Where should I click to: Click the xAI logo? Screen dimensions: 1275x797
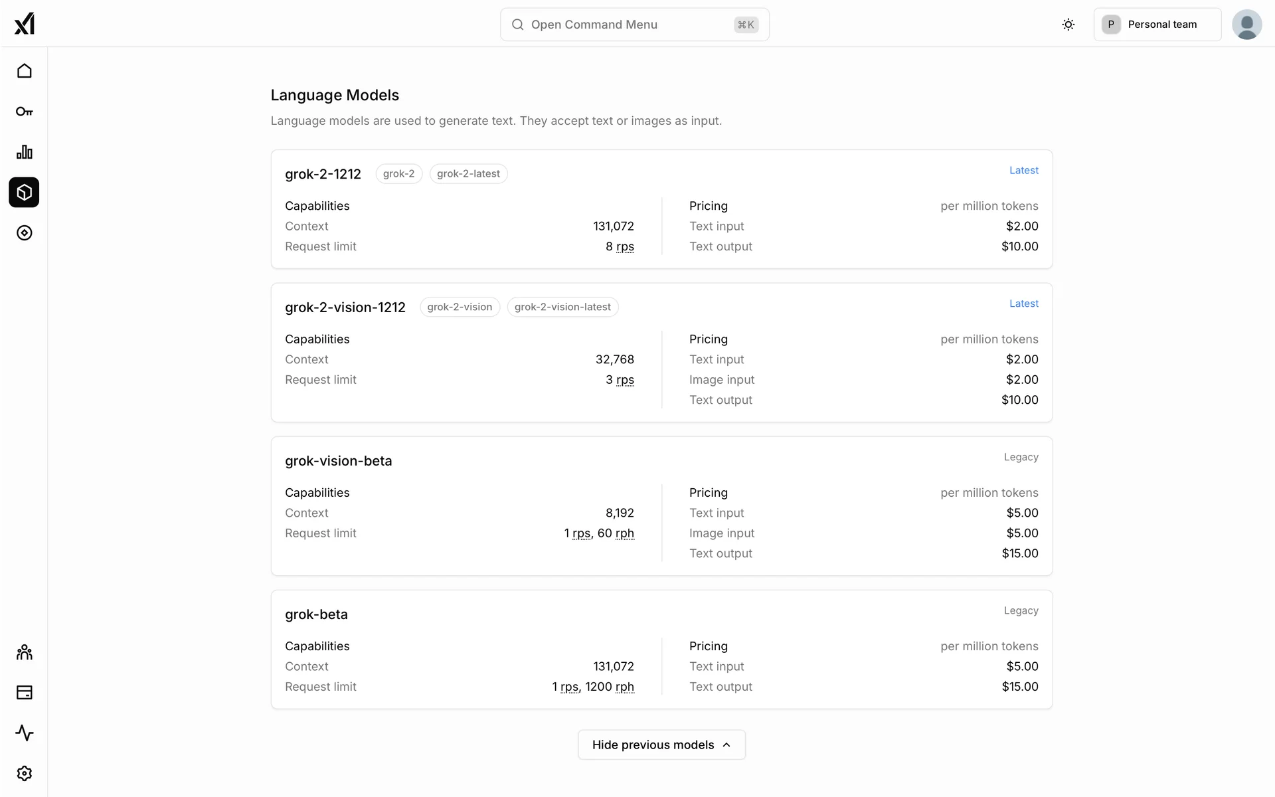click(25, 24)
